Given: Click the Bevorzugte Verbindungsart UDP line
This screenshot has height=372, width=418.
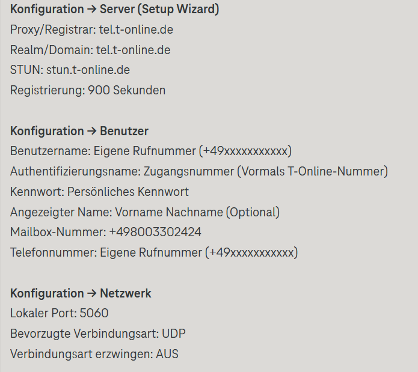Looking at the screenshot, I should click(98, 334).
